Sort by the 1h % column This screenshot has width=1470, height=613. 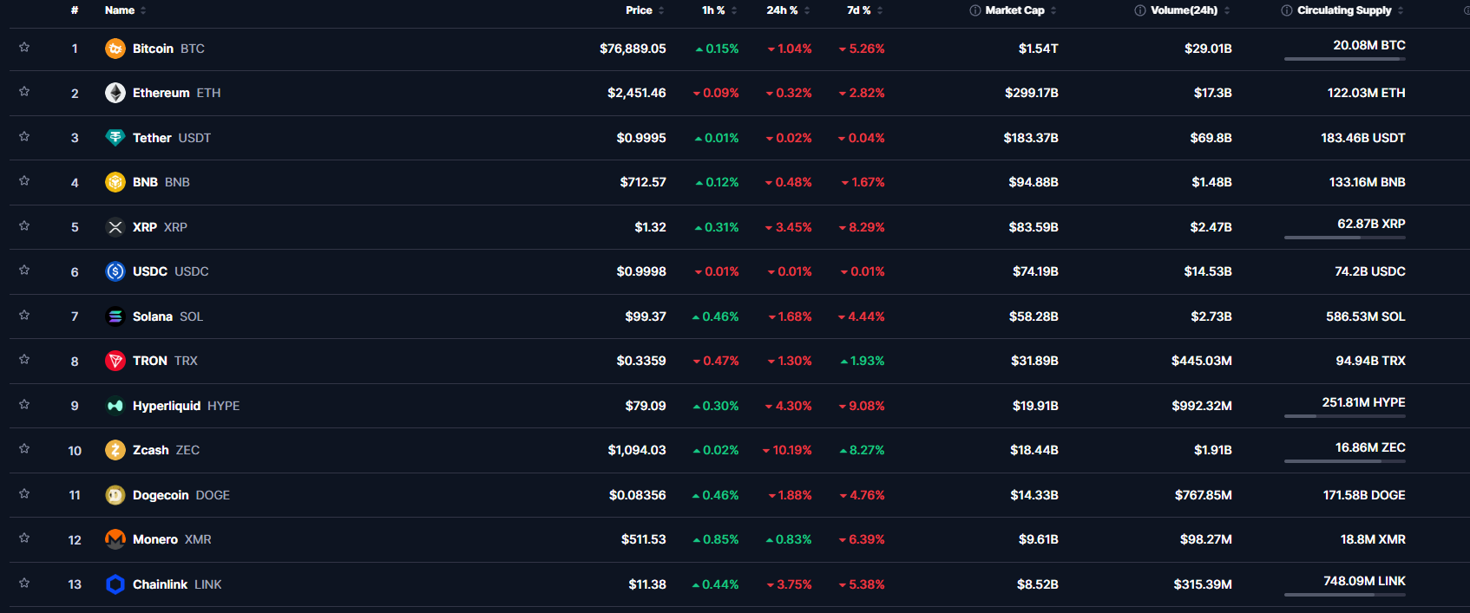point(719,10)
